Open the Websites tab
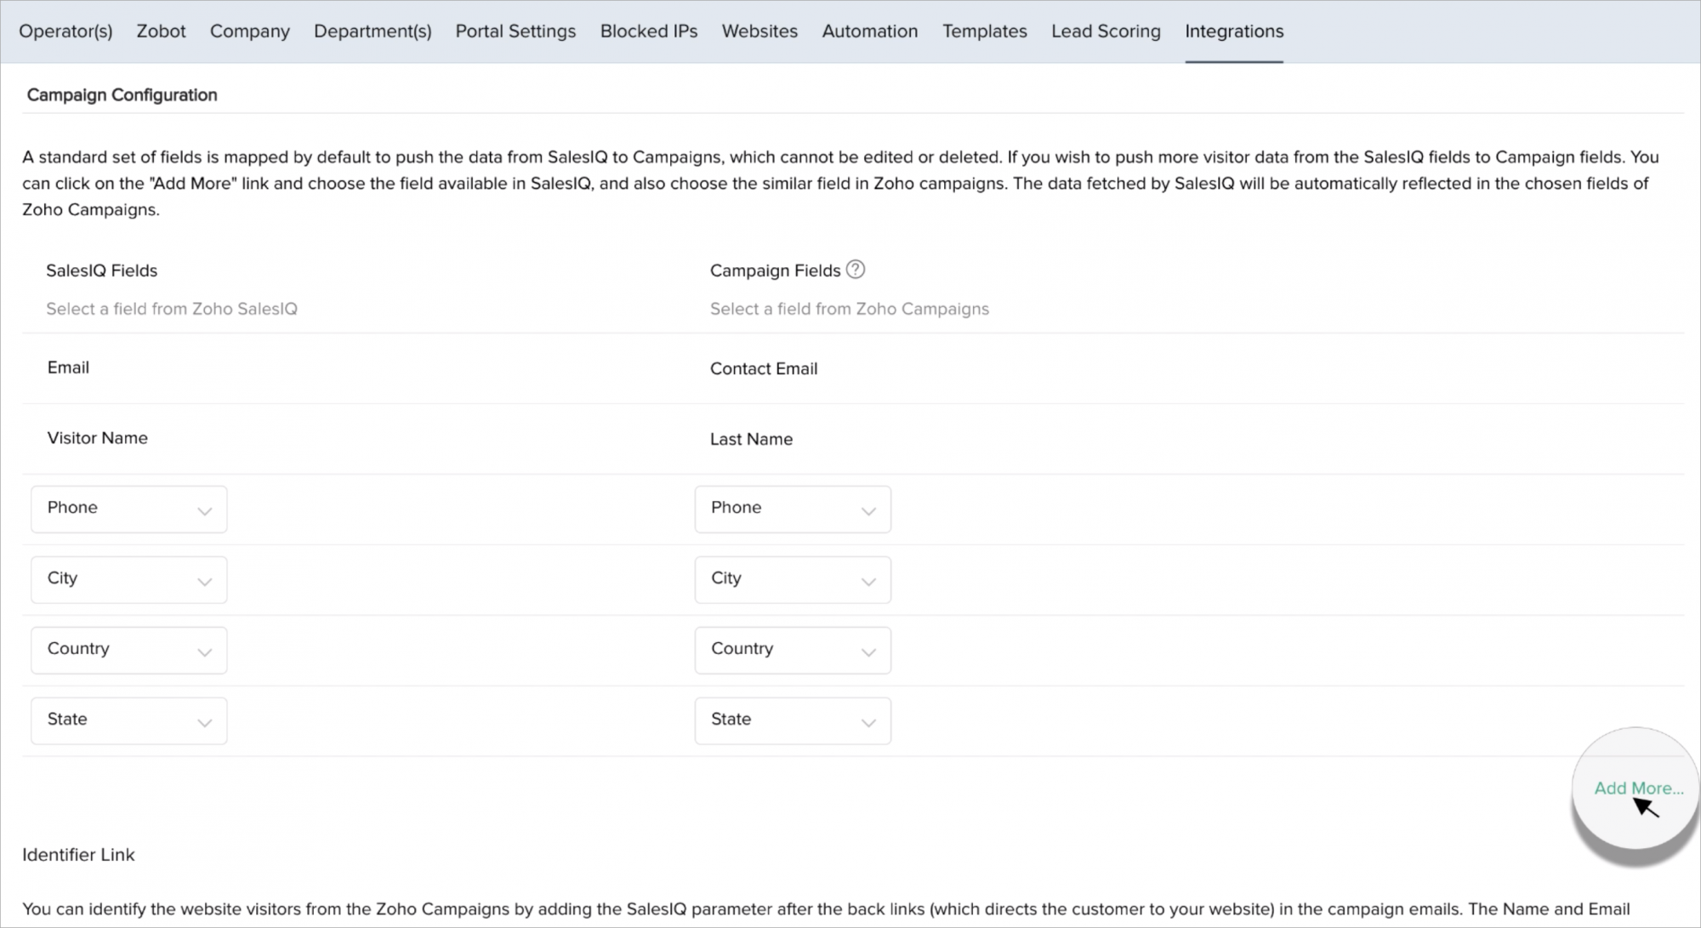The width and height of the screenshot is (1701, 928). click(x=759, y=31)
